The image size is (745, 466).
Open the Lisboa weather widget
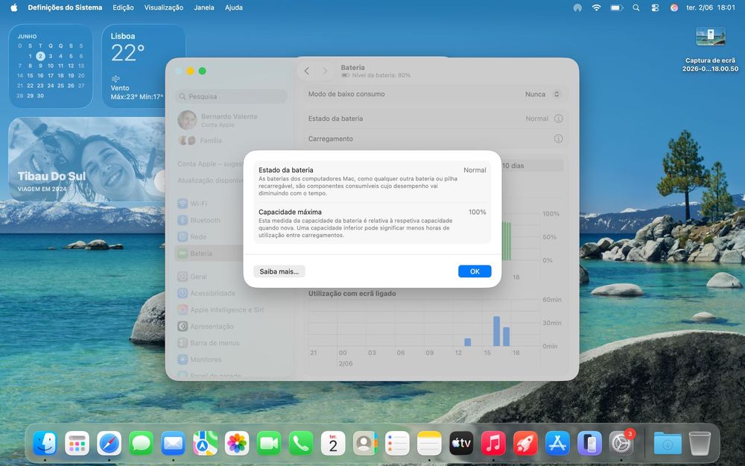144,66
